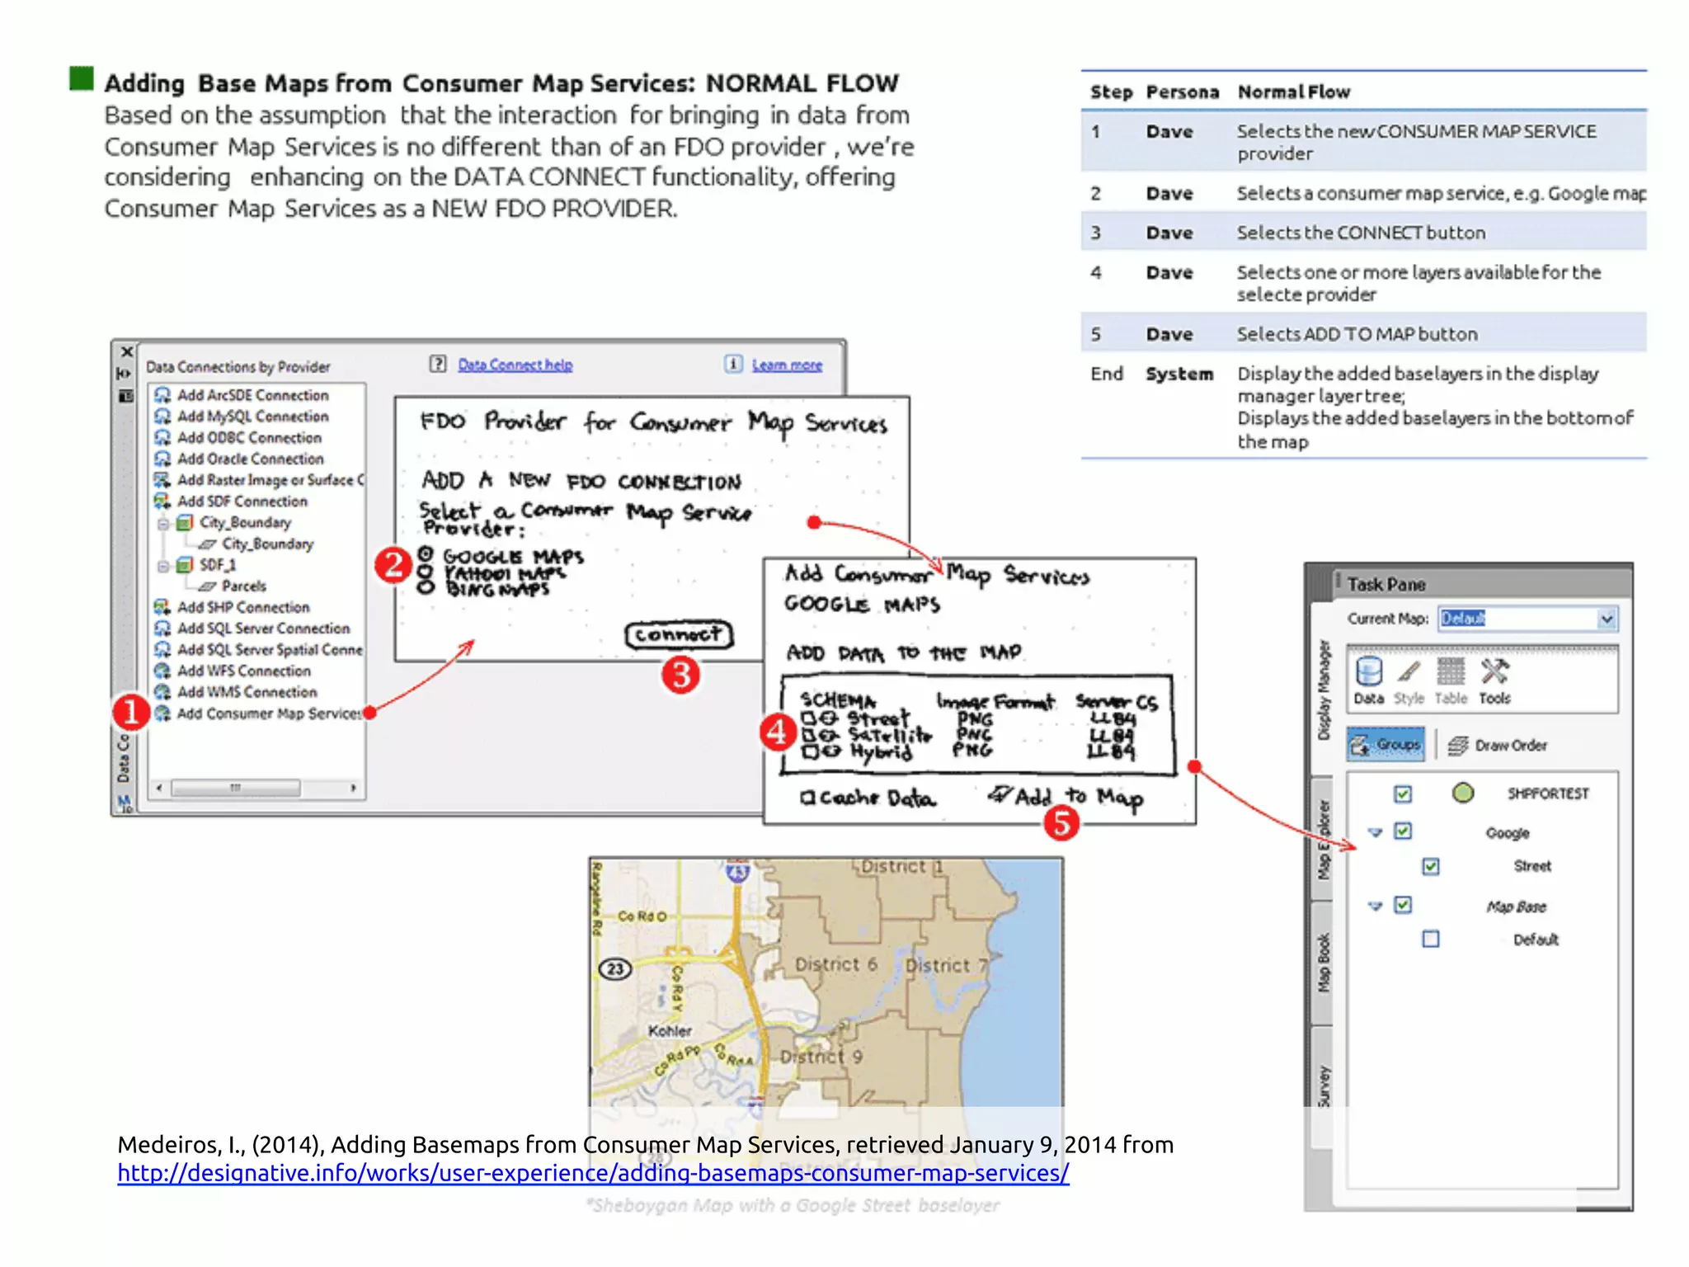Enable the Default base layer checkbox
This screenshot has width=1689, height=1267.
[1431, 939]
